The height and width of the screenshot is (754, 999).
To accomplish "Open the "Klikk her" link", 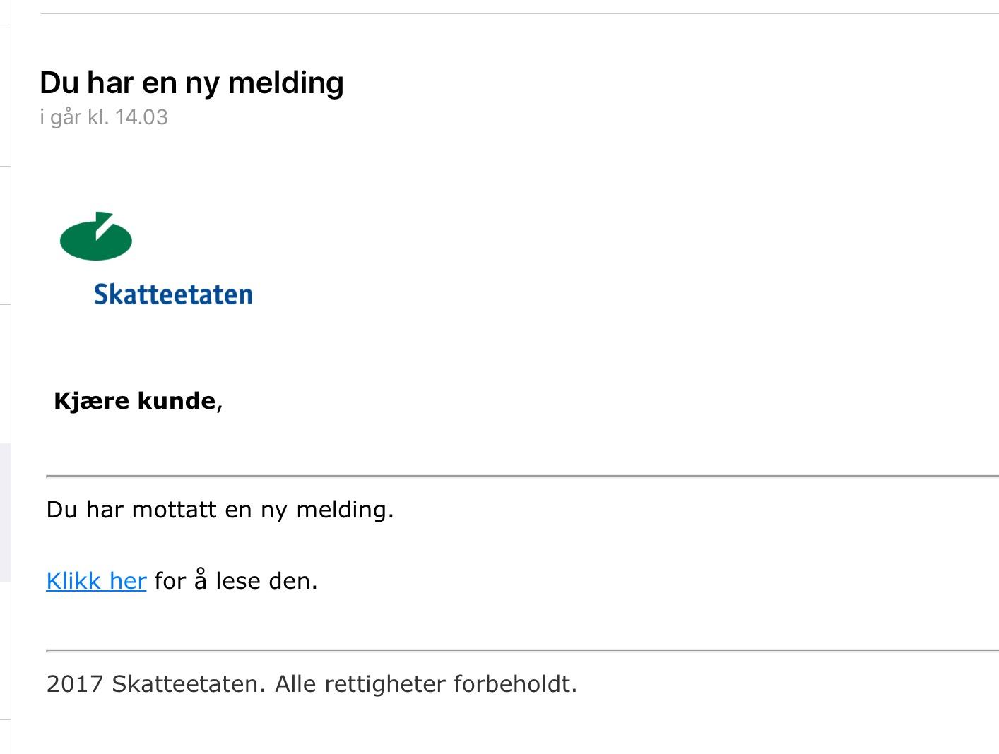I will point(96,581).
